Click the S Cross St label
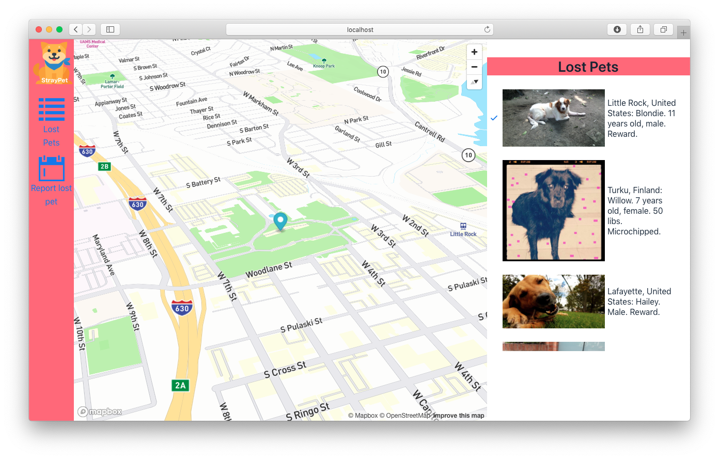This screenshot has height=459, width=719. click(285, 370)
